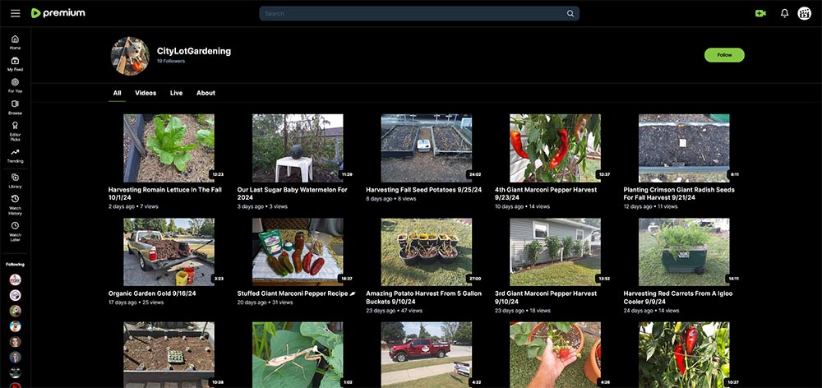Play the watermelon on white table thumbnail

[x=298, y=148]
